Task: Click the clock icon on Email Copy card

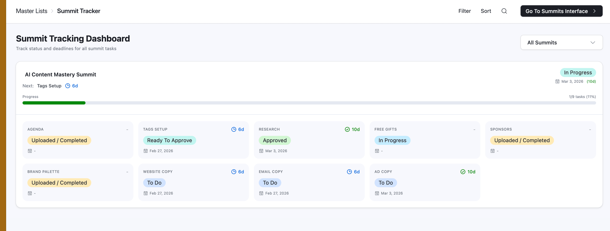Action: (349, 172)
